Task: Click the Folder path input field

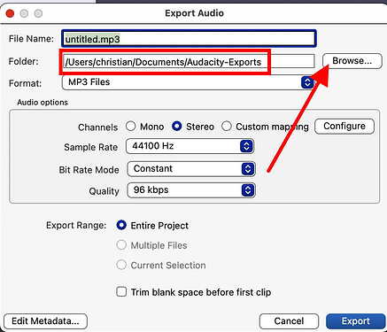Action: coord(189,62)
